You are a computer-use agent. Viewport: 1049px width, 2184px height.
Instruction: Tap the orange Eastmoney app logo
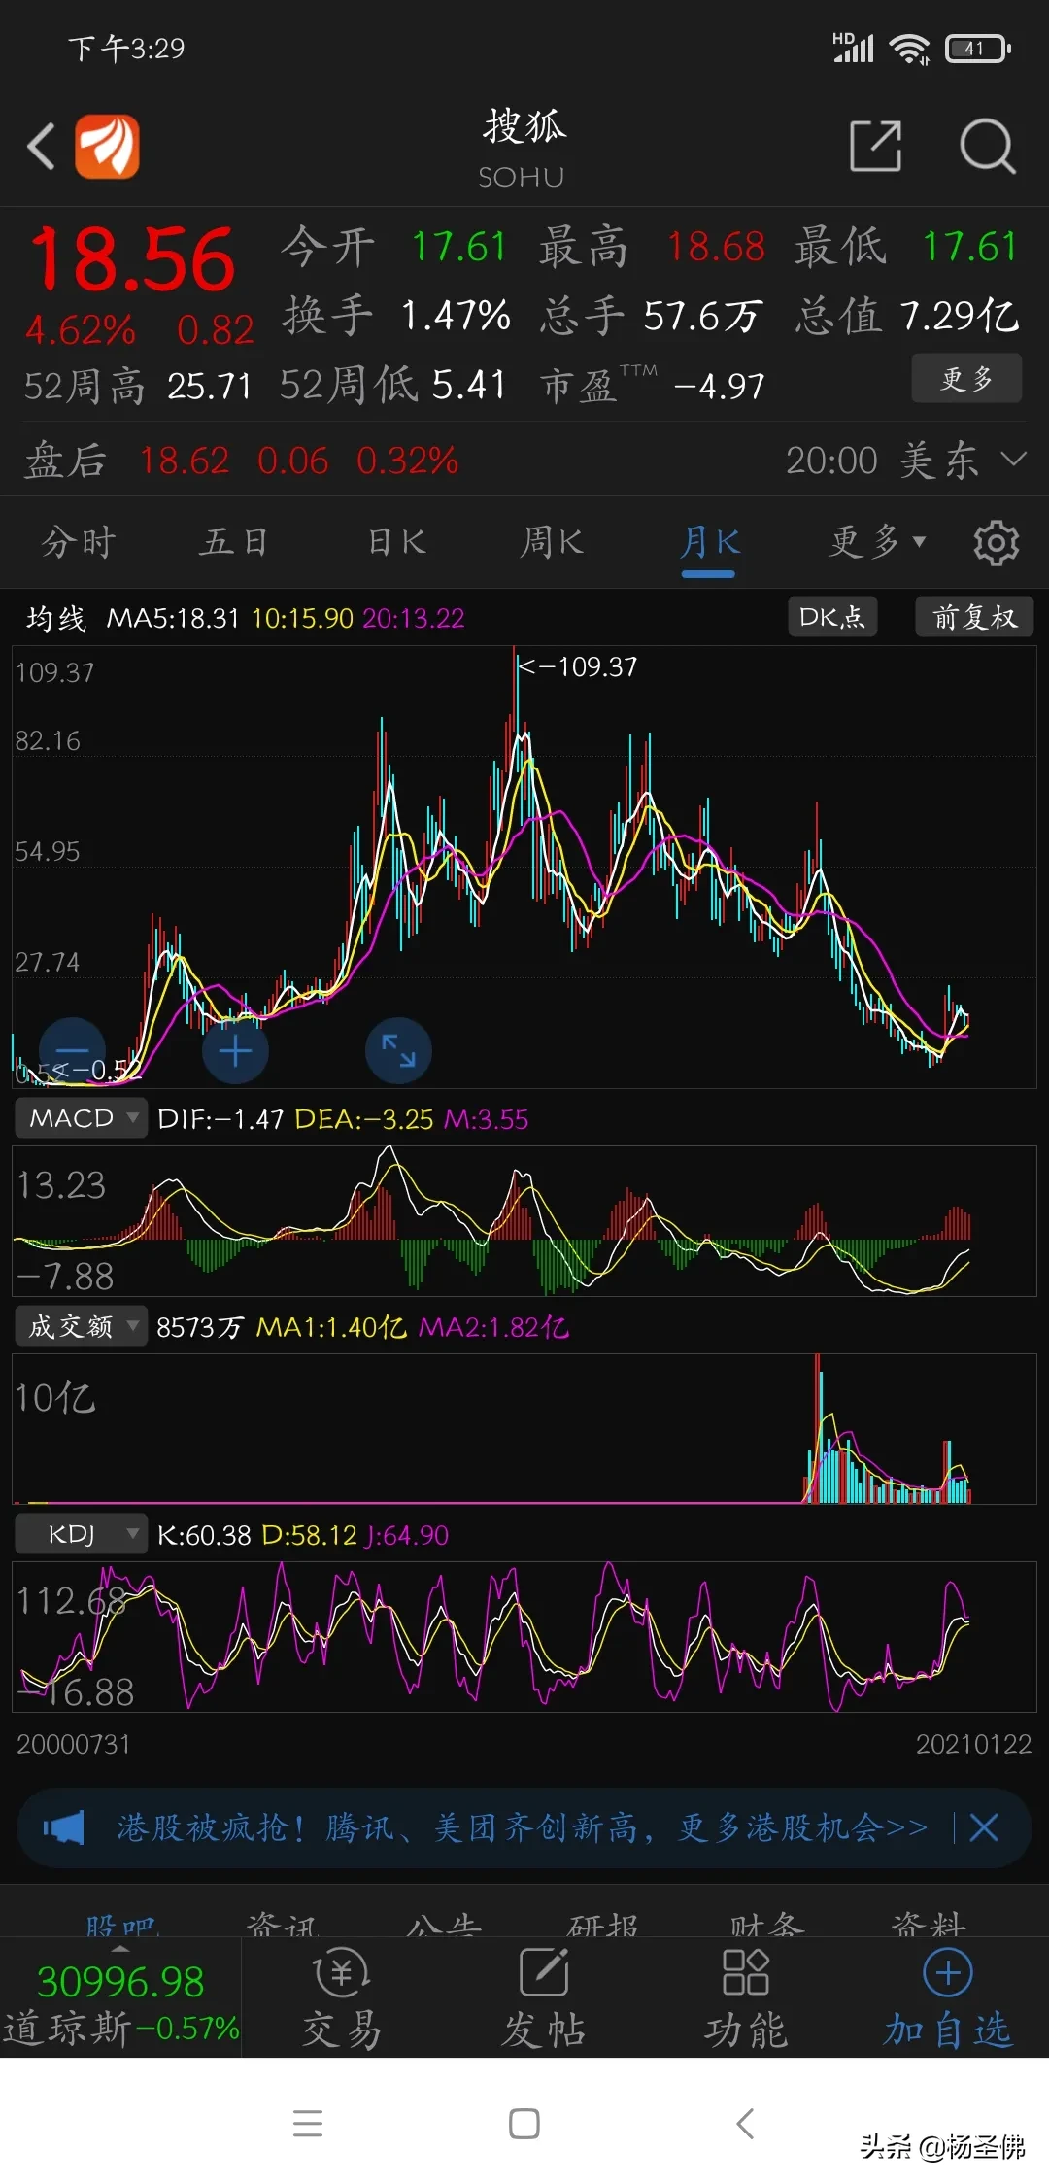tap(108, 147)
